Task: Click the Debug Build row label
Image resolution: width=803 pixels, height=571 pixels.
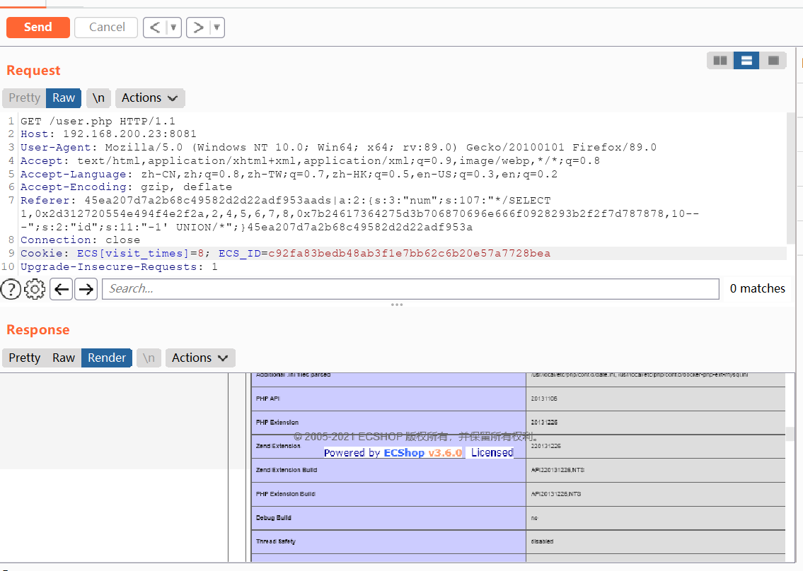Action: 274,518
